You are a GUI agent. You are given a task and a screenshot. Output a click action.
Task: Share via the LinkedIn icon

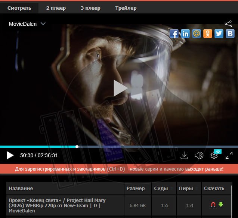tap(185, 34)
